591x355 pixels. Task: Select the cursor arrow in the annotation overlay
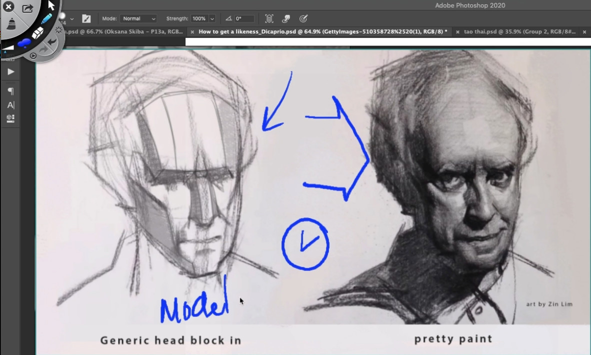[x=51, y=5]
